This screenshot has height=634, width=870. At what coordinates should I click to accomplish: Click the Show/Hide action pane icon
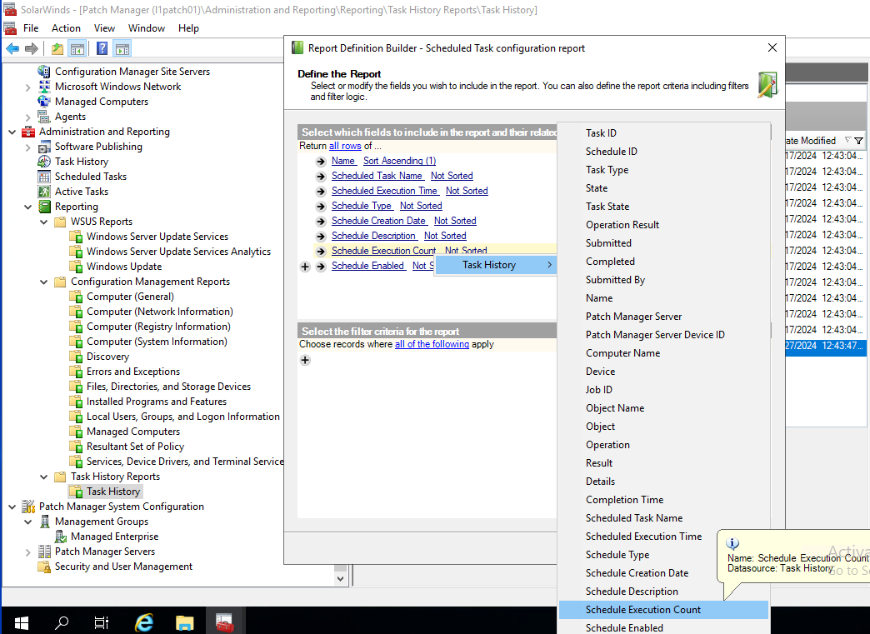[122, 49]
